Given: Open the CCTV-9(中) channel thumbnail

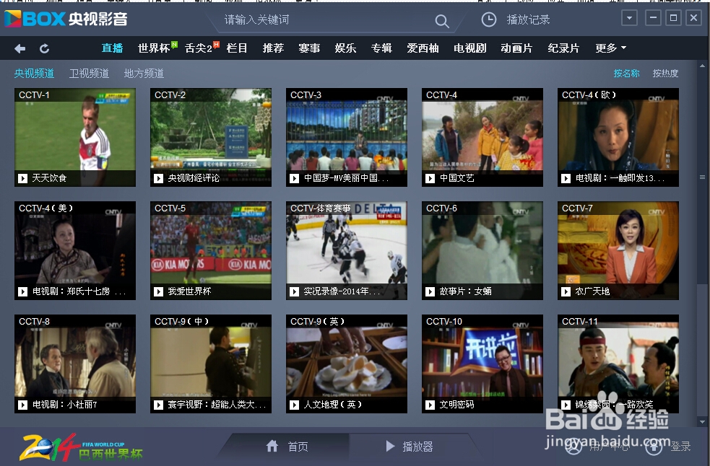Looking at the screenshot, I should pos(211,364).
